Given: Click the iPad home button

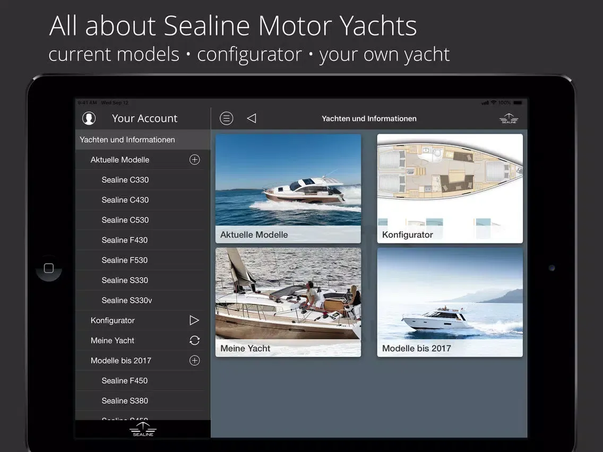Looking at the screenshot, I should point(49,268).
